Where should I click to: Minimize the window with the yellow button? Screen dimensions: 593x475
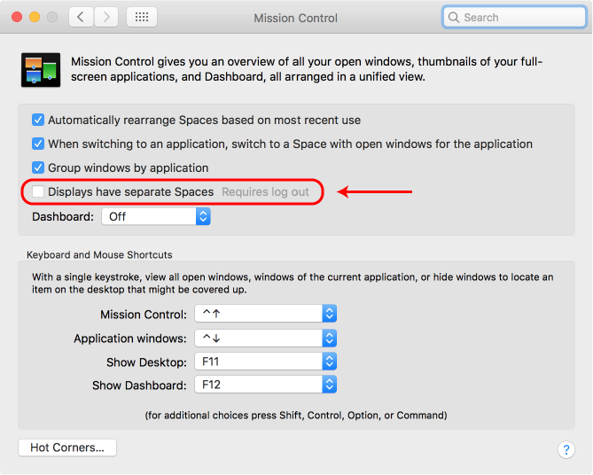click(x=35, y=17)
